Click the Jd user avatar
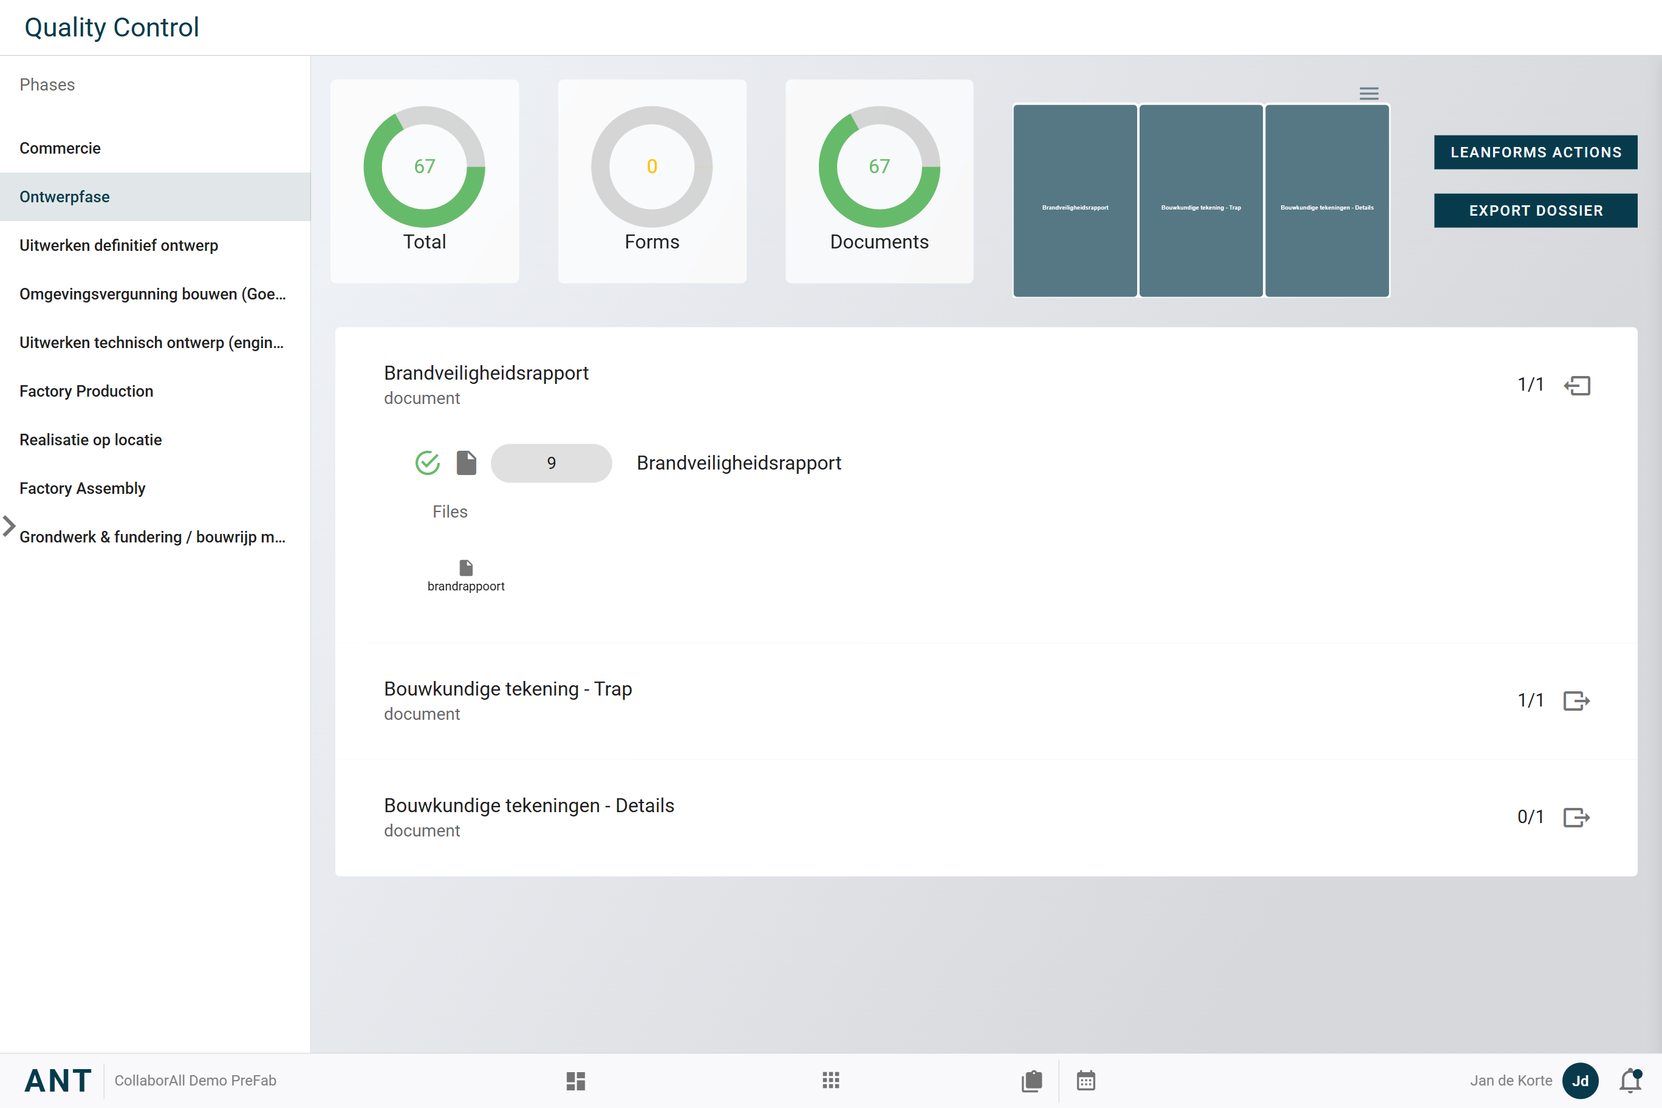Viewport: 1662px width, 1108px height. pyautogui.click(x=1581, y=1081)
